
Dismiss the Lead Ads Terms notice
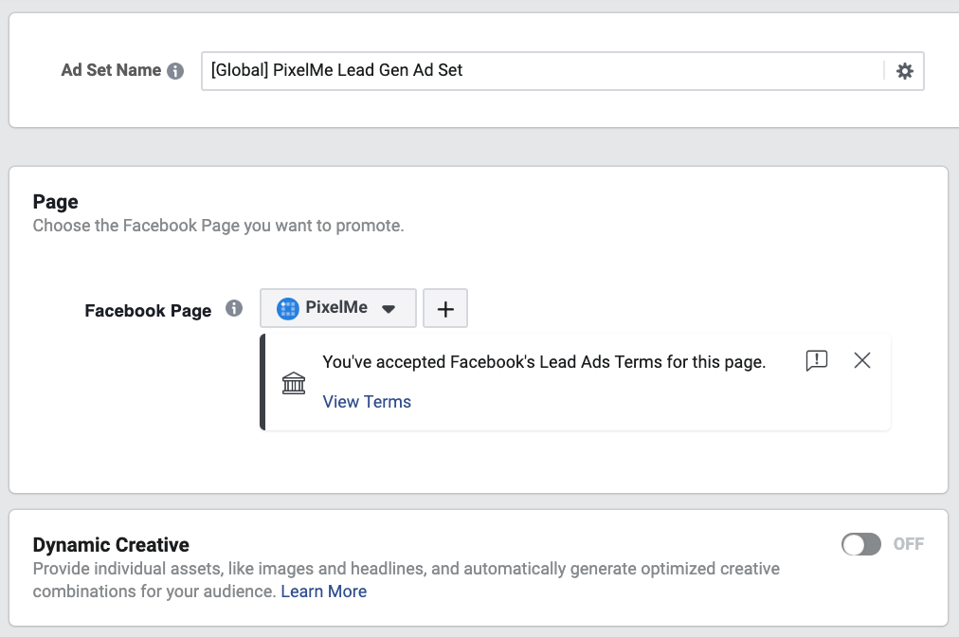tap(861, 360)
